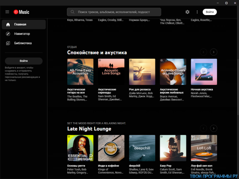Open Acoustic Love Songs playlist cover

pyautogui.click(x=111, y=72)
